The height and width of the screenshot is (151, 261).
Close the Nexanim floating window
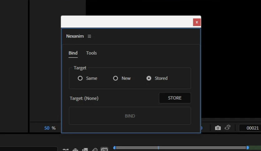point(197,22)
